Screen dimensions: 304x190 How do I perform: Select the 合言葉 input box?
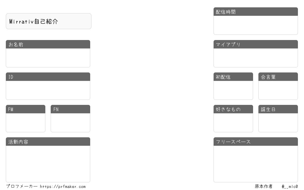coord(278,90)
